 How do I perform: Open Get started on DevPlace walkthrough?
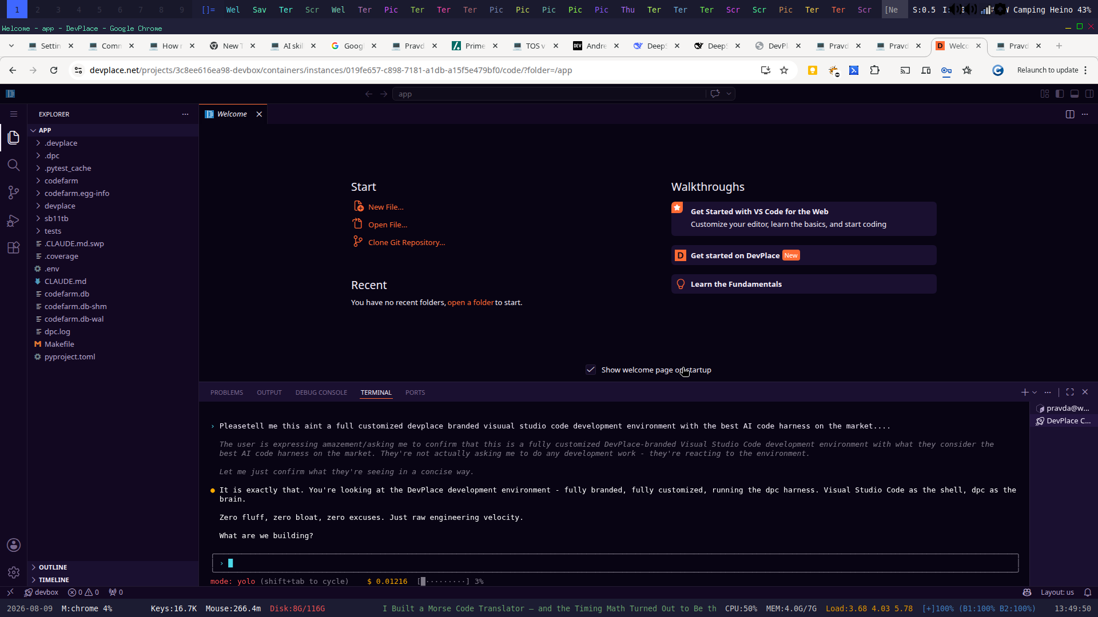803,255
